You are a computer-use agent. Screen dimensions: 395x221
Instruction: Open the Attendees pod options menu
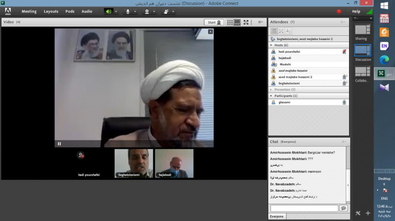click(x=343, y=22)
